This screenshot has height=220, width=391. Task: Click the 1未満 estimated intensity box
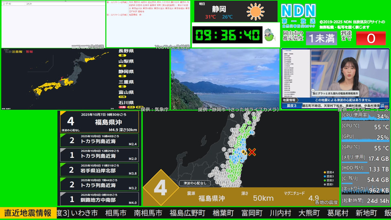point(321,38)
